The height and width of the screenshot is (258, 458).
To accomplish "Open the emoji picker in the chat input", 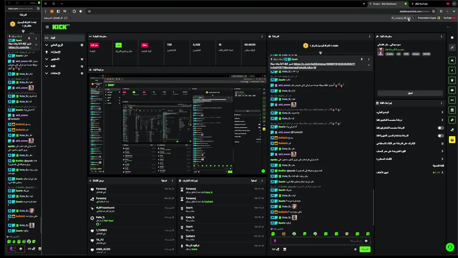I will (x=366, y=241).
